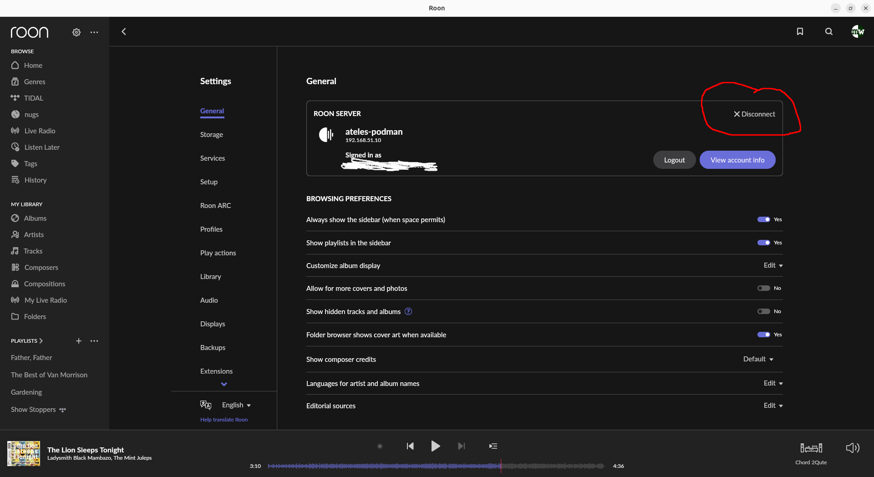Open The Best of Van Morrison playlist

coord(49,375)
